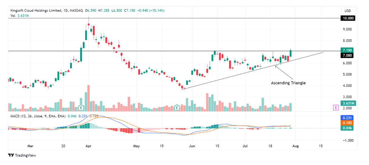Click the +0.940 (+15.14%) change value
The width and height of the screenshot is (369, 165).
point(151,10)
